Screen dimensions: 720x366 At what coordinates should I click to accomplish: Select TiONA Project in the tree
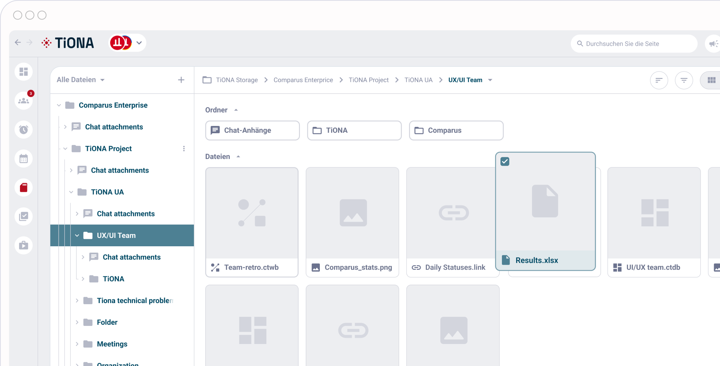coord(108,149)
